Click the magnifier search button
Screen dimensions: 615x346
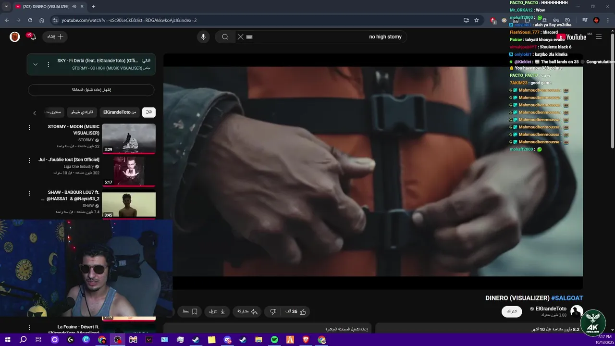coord(225,37)
